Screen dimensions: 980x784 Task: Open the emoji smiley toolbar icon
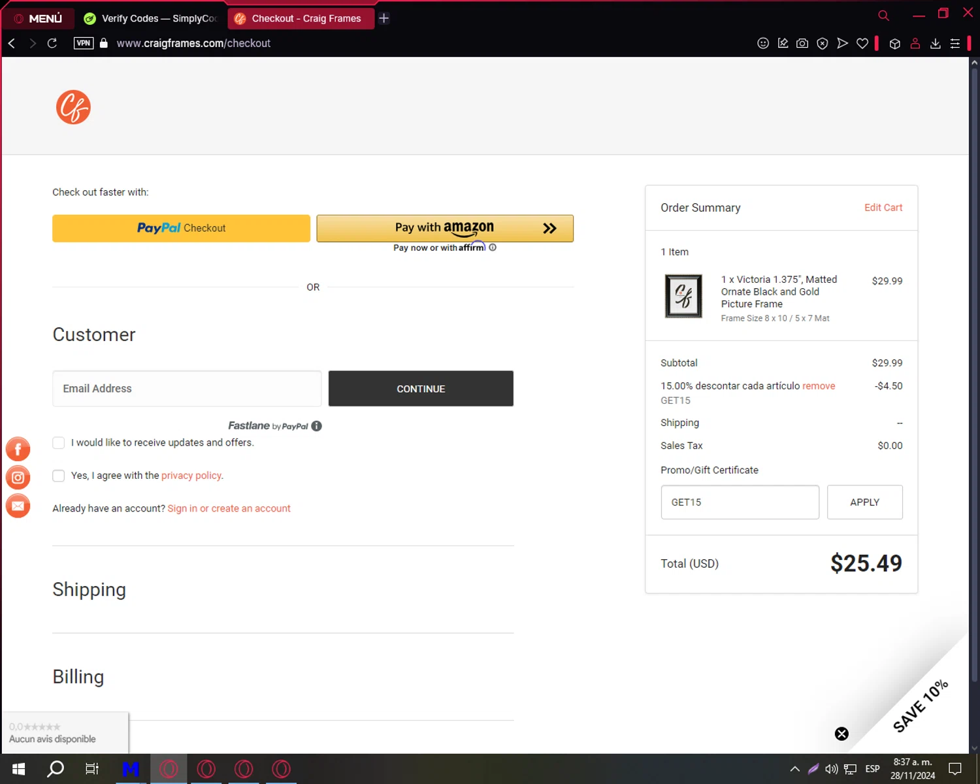click(x=763, y=43)
